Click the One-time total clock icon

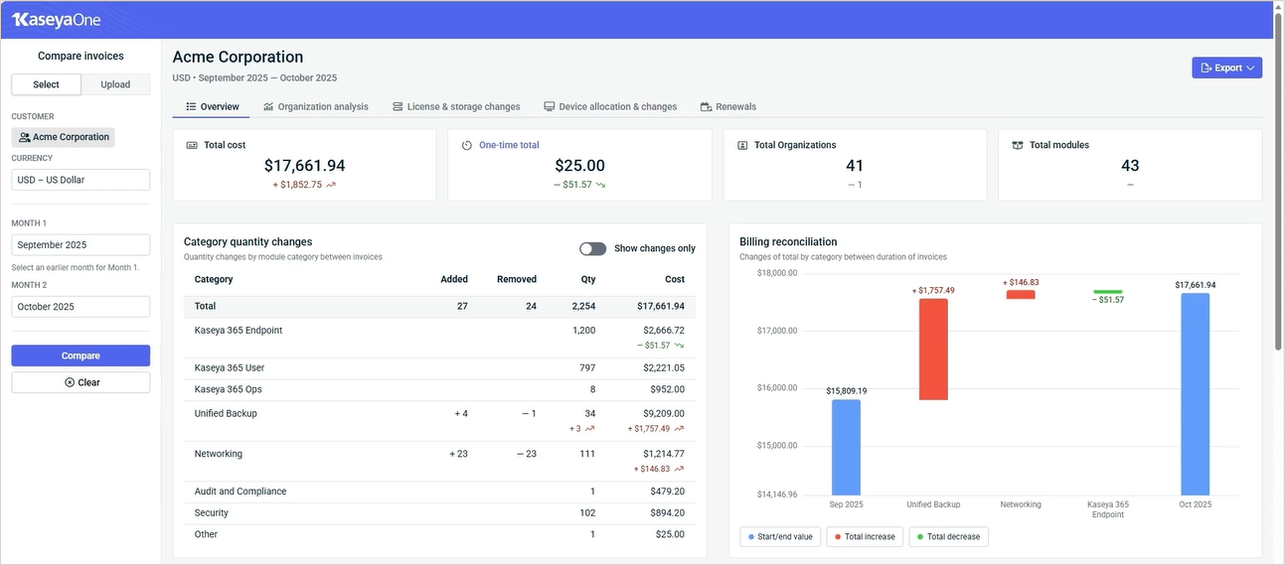[x=467, y=145]
